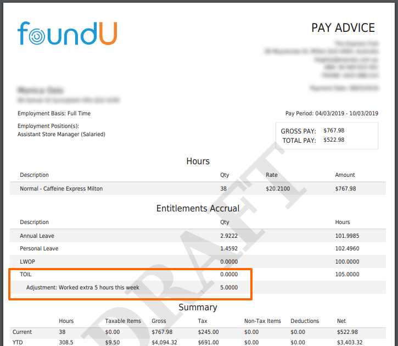Click the GROSS PAY amount $767.98 in box
398x346 pixels.
tap(334, 131)
